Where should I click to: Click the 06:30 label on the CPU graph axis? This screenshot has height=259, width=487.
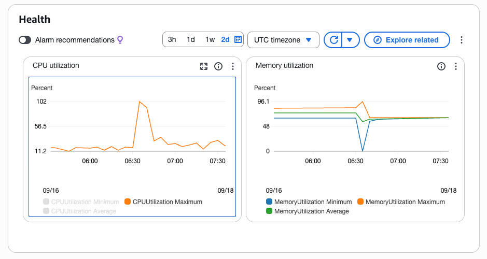[132, 161]
